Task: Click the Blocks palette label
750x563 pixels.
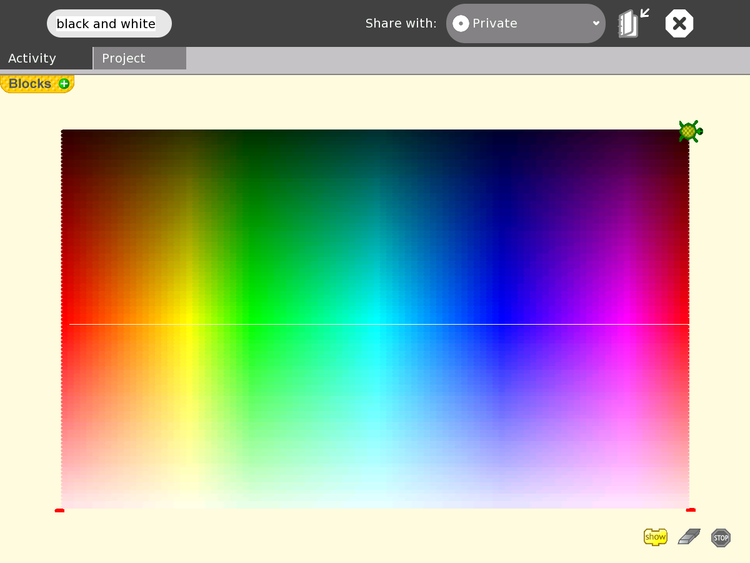Action: 30,84
